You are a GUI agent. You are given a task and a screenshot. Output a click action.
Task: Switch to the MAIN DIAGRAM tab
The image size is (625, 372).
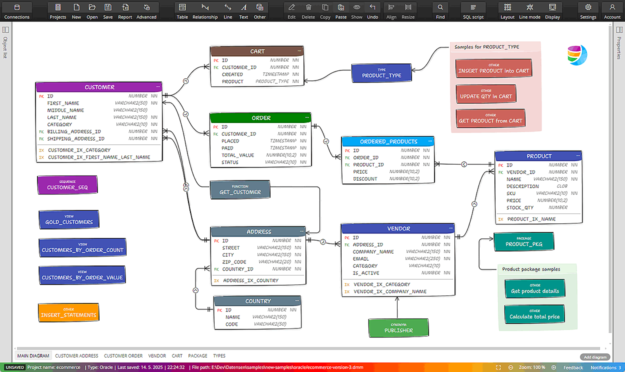[x=33, y=356]
